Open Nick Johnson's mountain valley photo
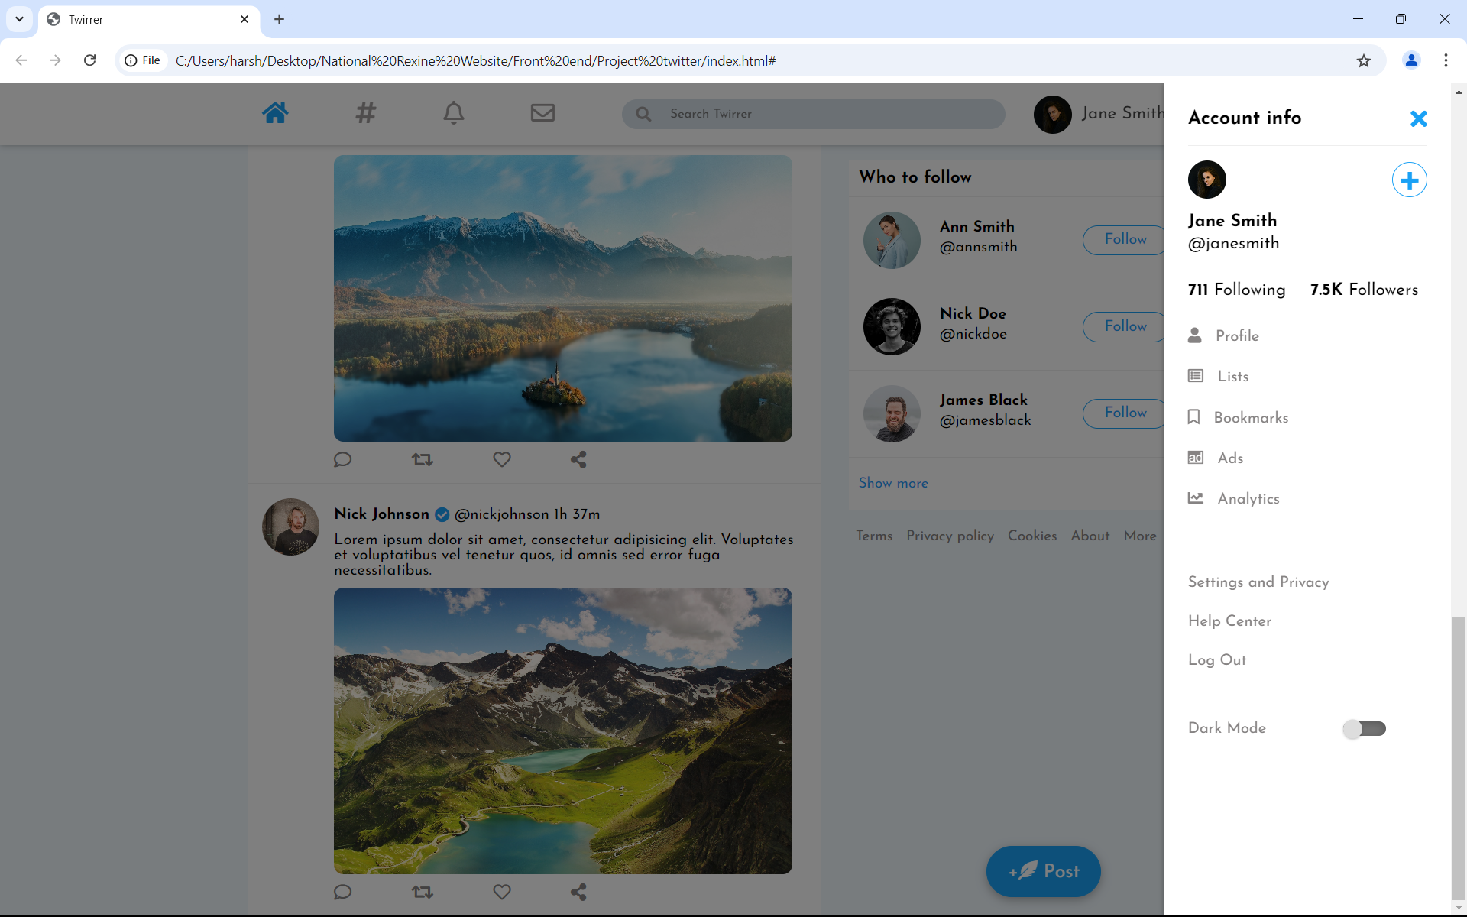This screenshot has width=1467, height=917. tap(563, 731)
